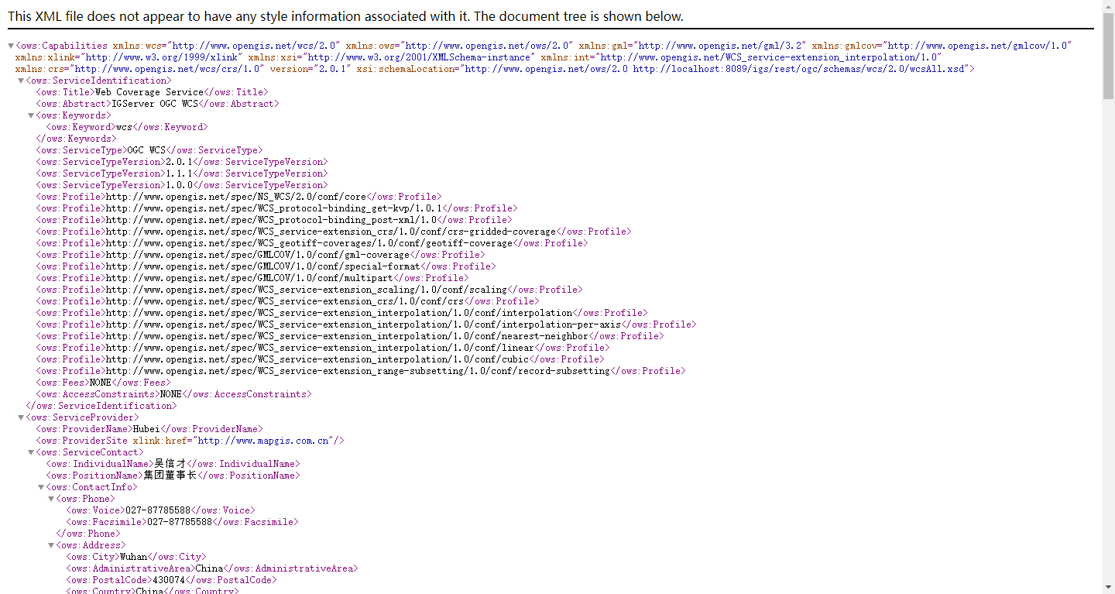
Task: Click the wcsAll.xsd schemaLocation URL
Action: coord(799,69)
